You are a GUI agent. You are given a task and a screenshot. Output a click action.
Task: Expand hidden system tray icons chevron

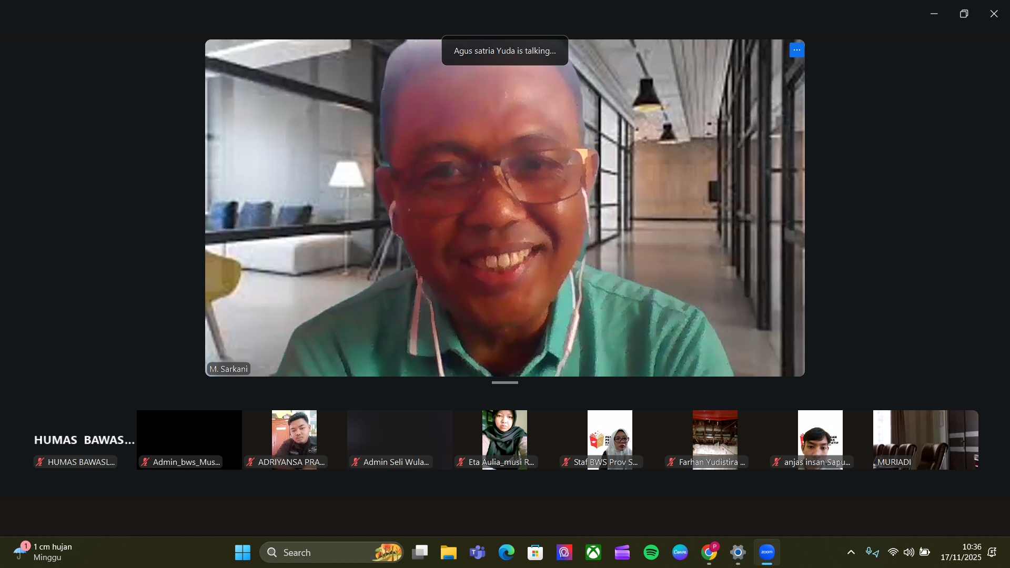click(851, 552)
